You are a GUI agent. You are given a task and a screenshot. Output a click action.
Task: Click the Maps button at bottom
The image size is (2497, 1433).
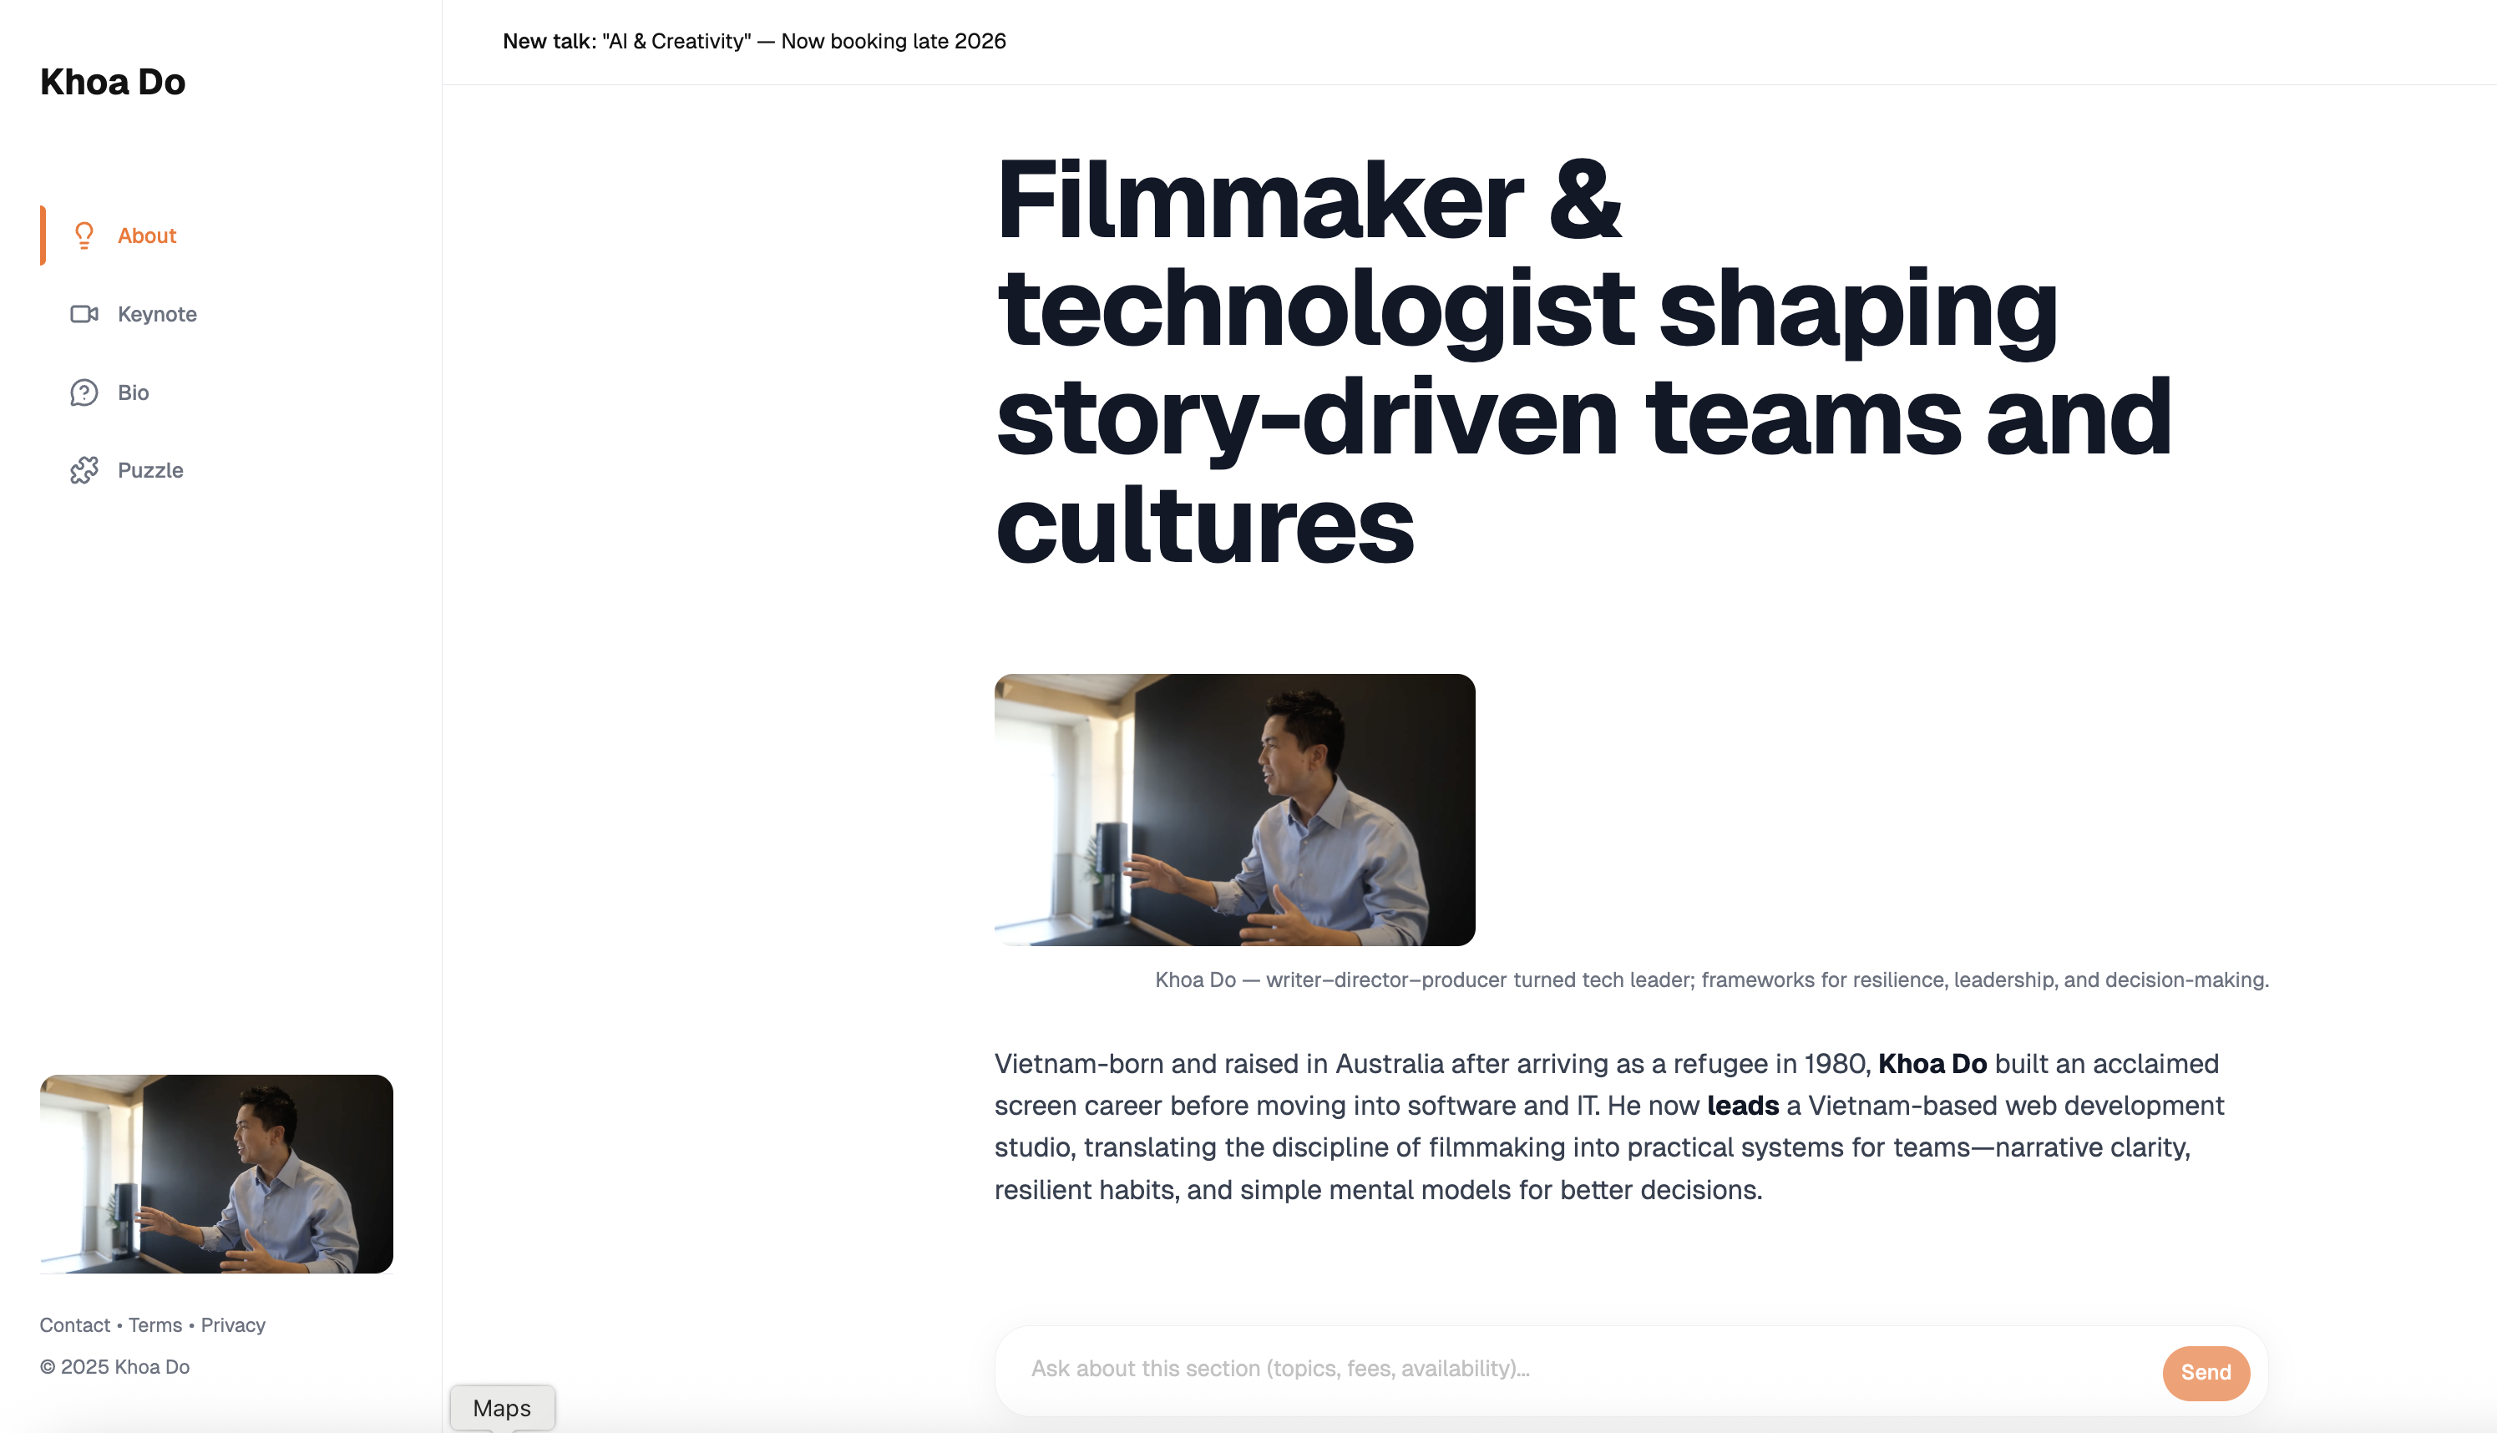pos(502,1407)
